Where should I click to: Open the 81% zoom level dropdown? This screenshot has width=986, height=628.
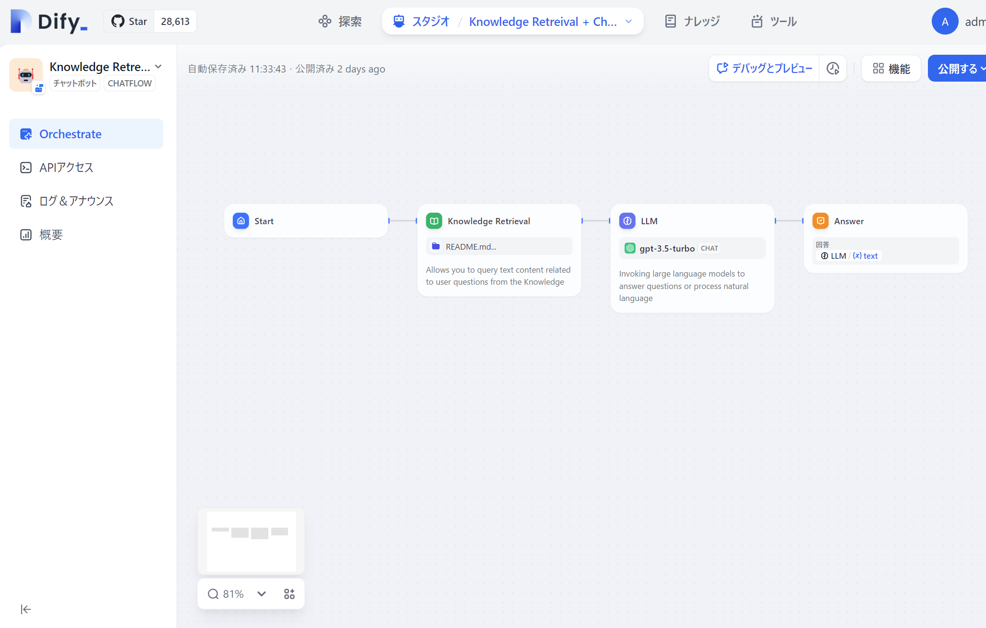pos(262,594)
